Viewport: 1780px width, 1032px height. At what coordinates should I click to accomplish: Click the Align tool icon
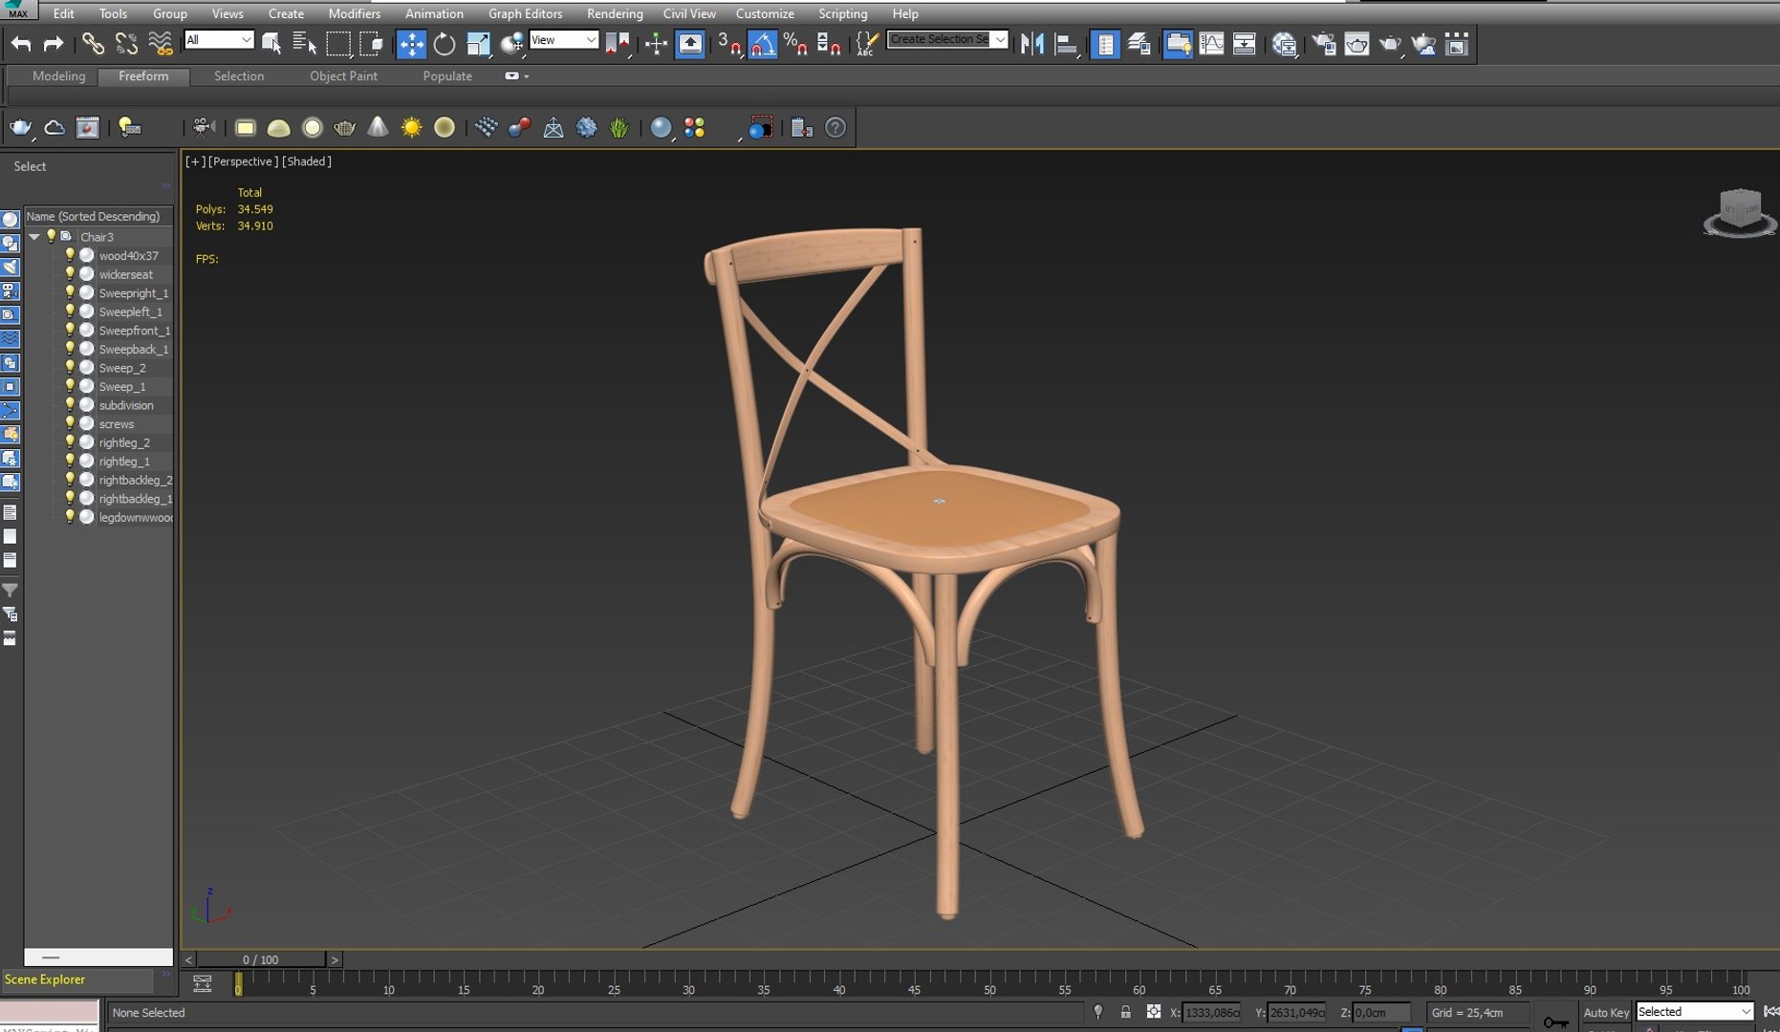(1066, 44)
